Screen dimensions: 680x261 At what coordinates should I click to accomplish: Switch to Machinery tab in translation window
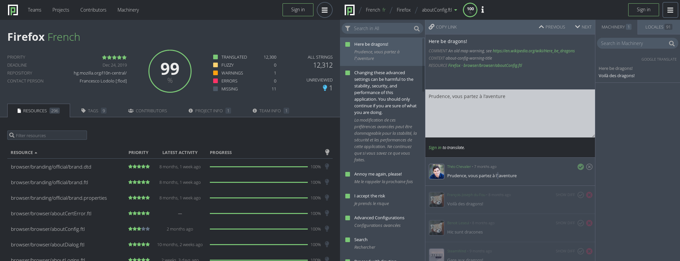click(x=616, y=27)
